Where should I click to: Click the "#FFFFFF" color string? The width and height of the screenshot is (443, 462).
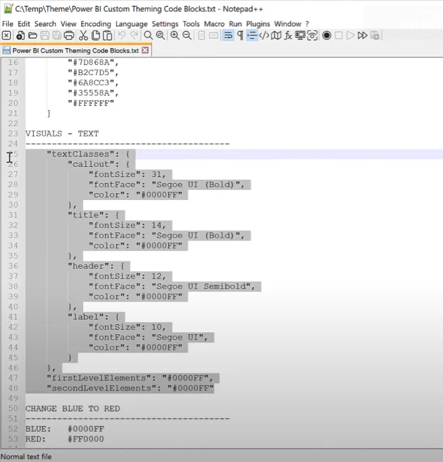pos(90,103)
